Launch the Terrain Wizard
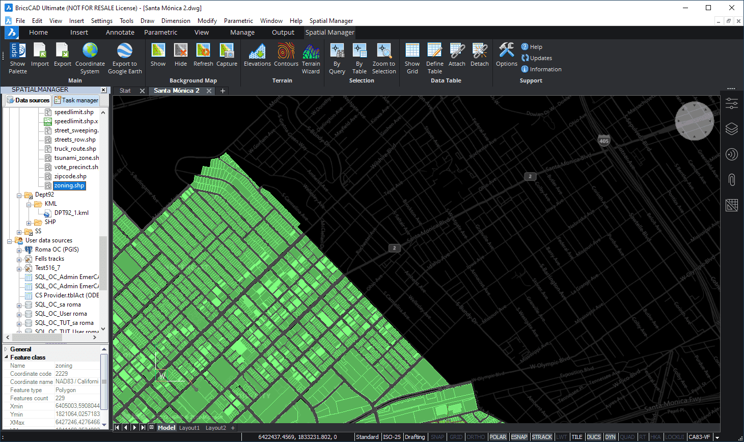744x442 pixels. pos(311,58)
